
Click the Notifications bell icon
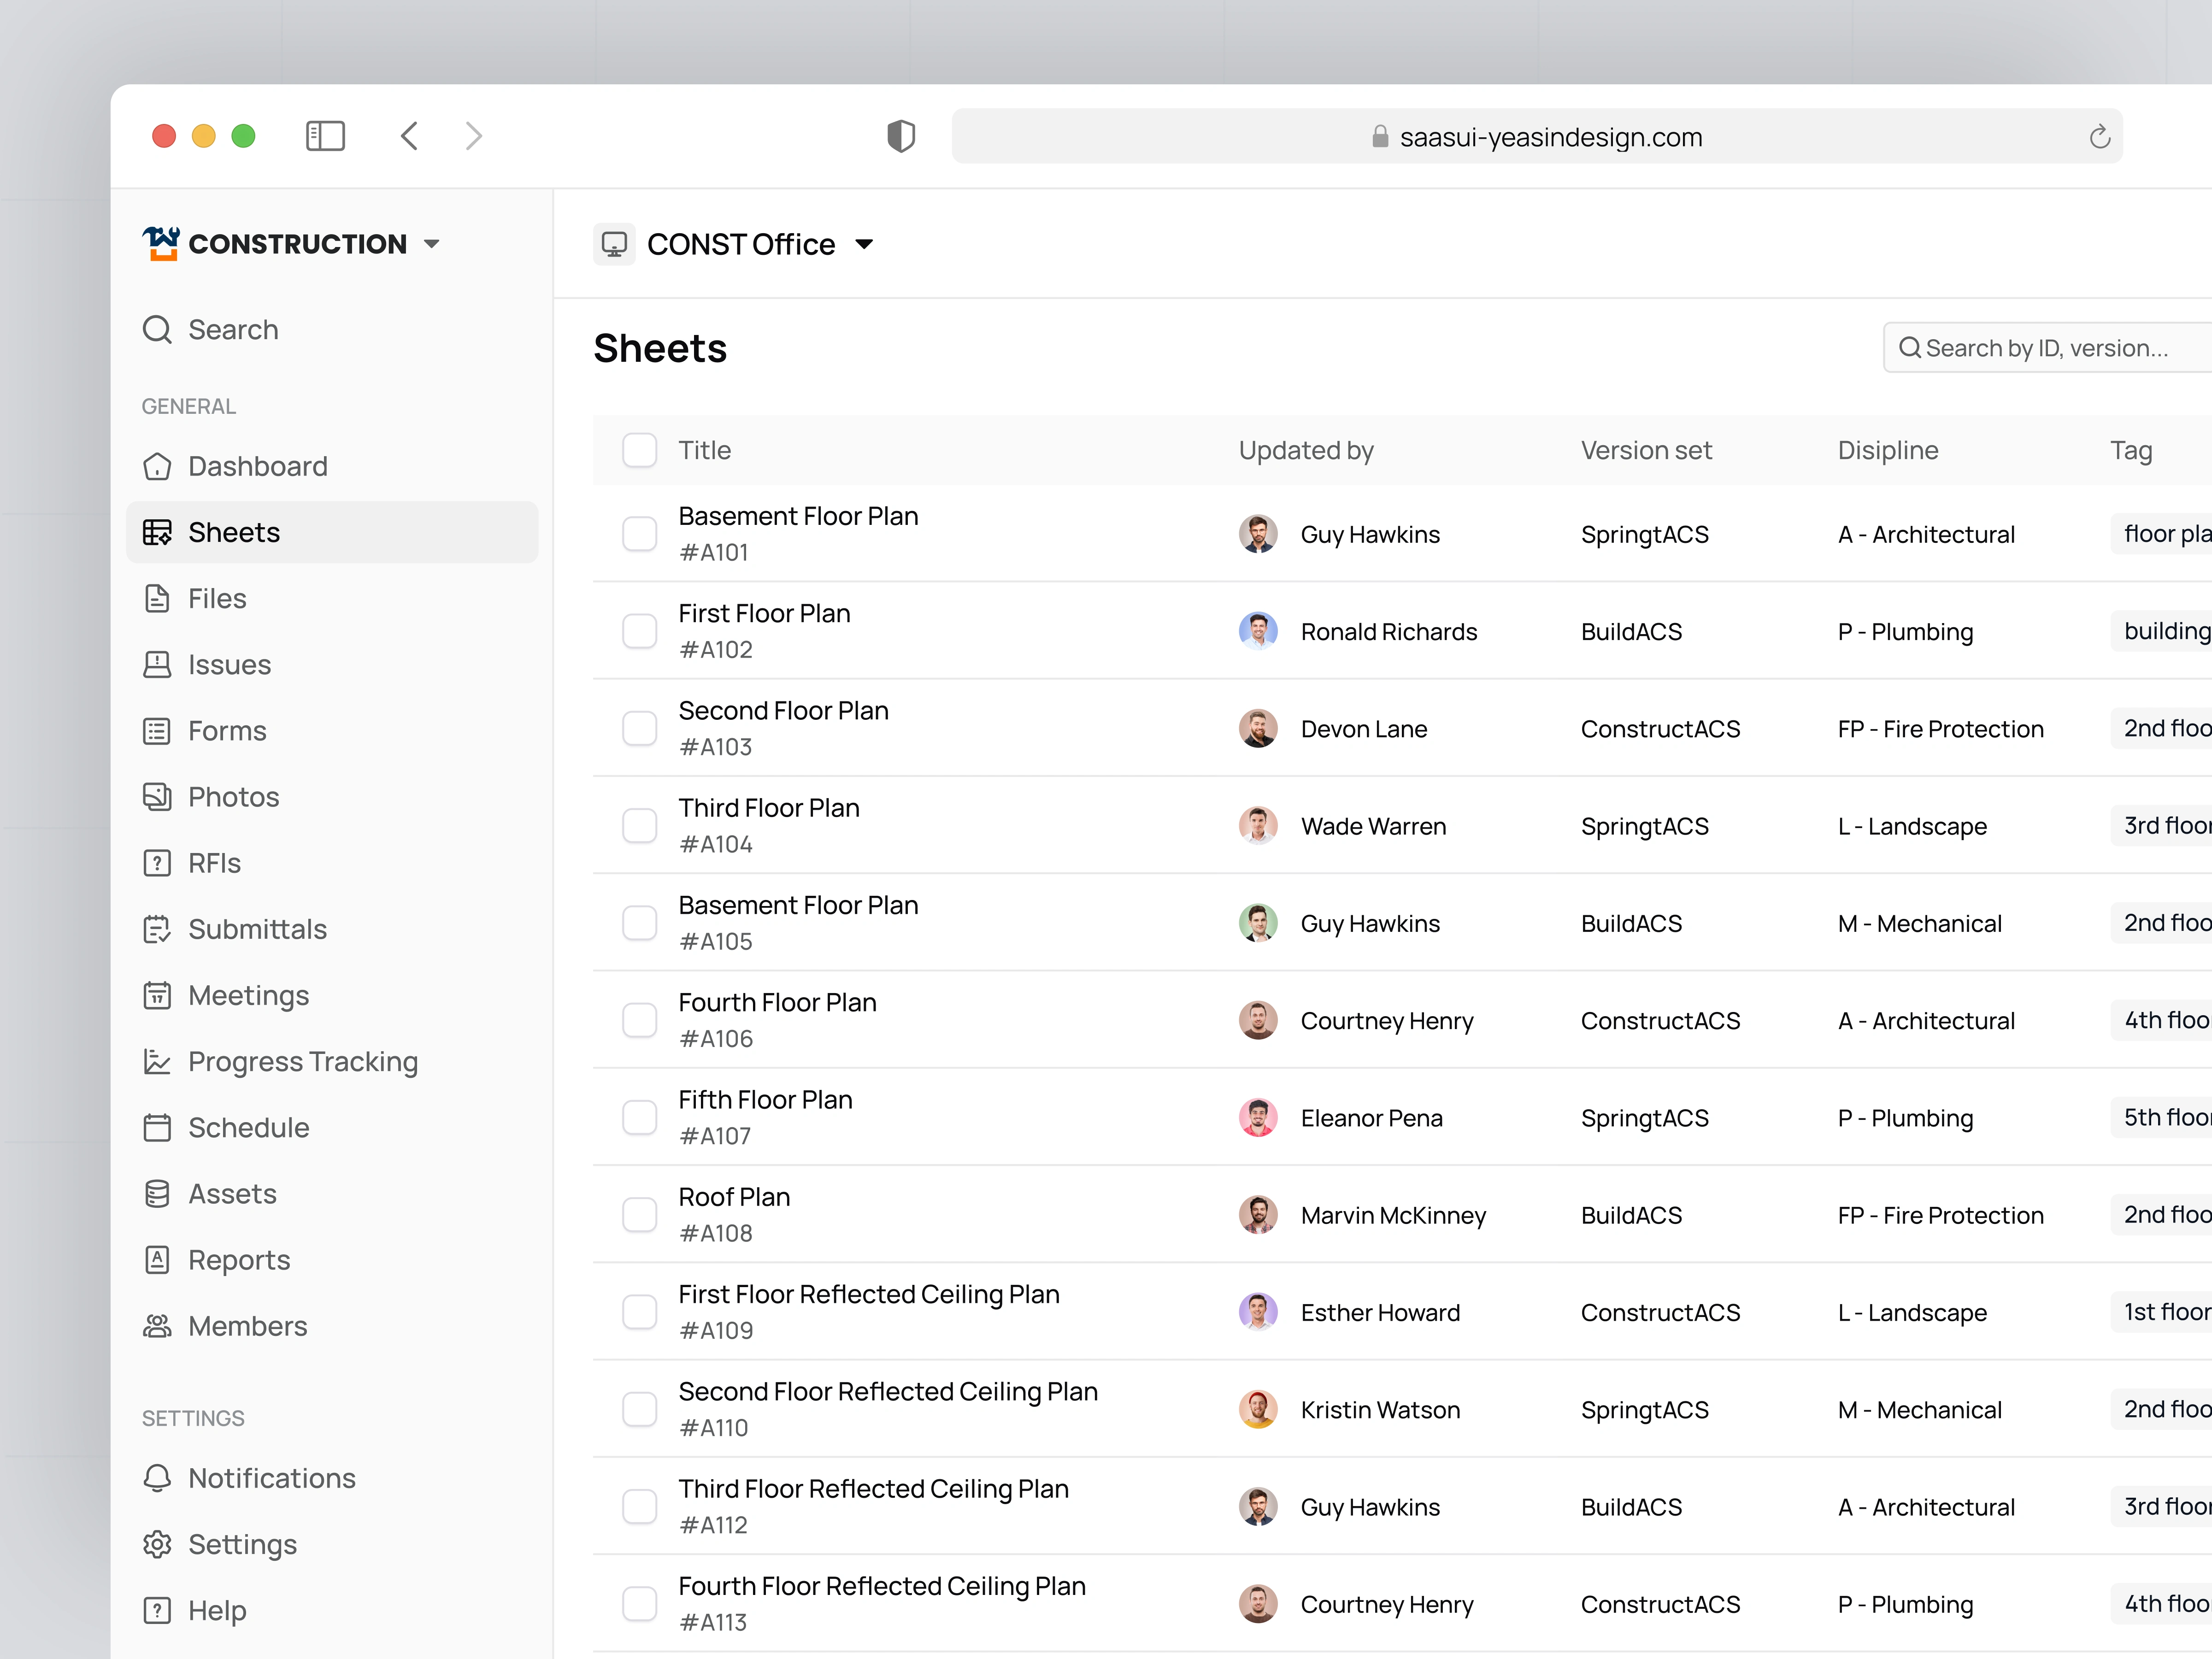point(157,1478)
